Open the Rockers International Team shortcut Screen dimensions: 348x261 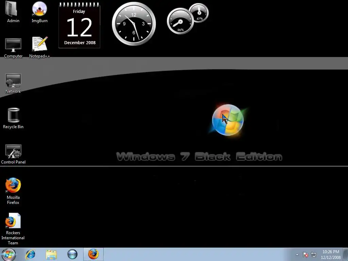pos(13,229)
